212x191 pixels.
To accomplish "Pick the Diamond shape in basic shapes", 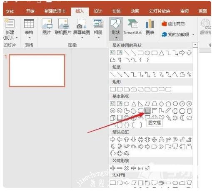I will [x=161, y=104].
